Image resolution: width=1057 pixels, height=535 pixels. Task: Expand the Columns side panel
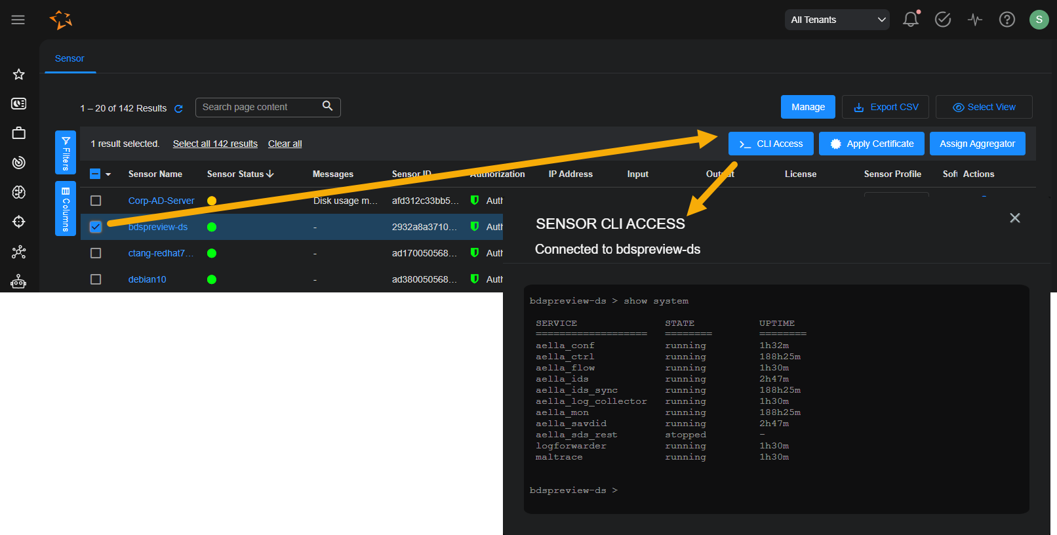pyautogui.click(x=66, y=208)
